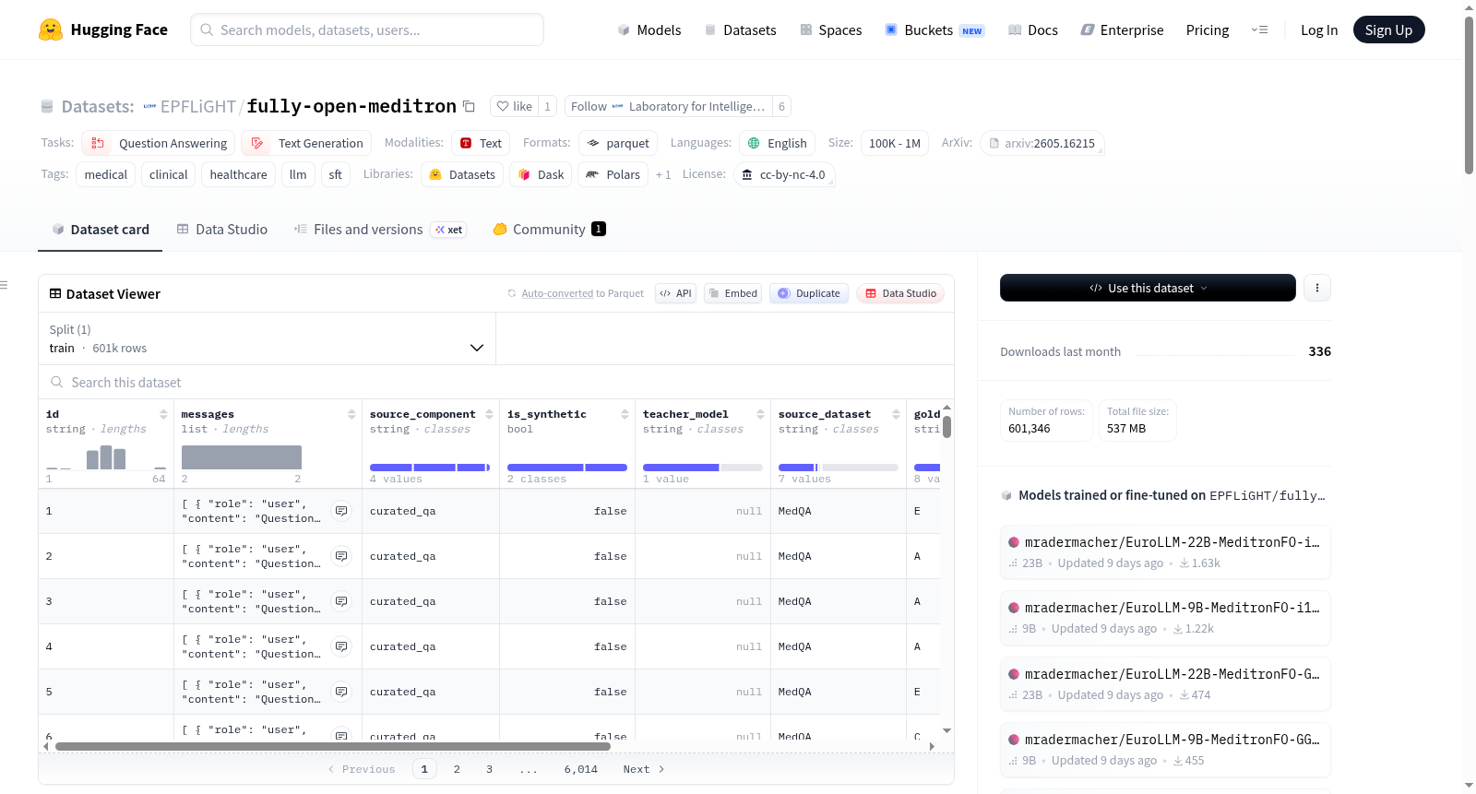The image size is (1476, 794).
Task: Open message viewer icon in row 2
Action: [x=341, y=556]
